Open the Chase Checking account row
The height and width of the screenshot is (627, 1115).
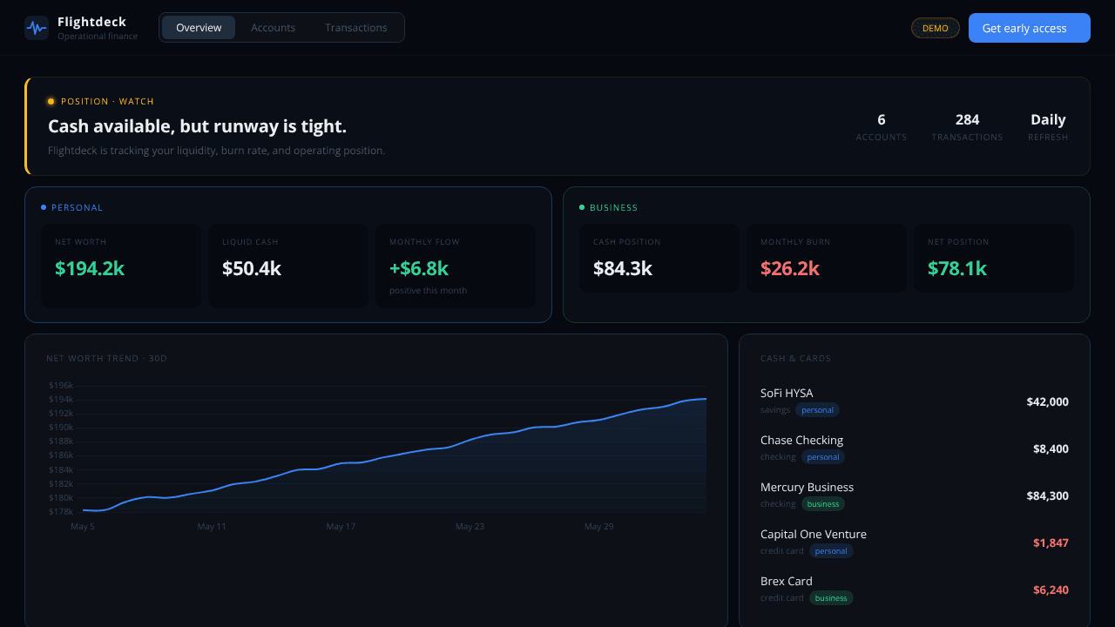point(915,448)
